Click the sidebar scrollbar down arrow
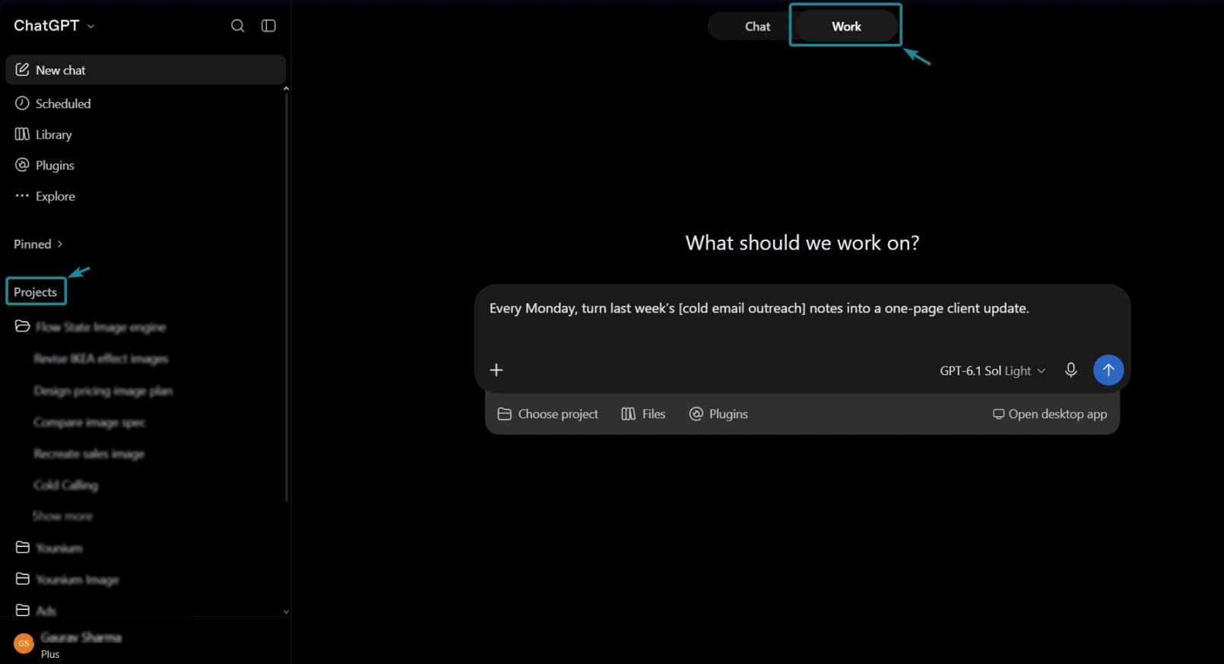The height and width of the screenshot is (664, 1224). coord(286,612)
